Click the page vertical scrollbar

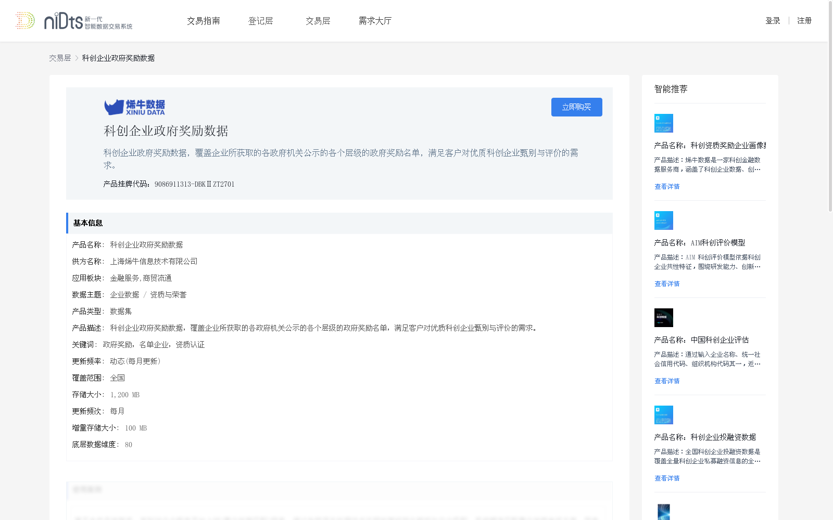830,107
